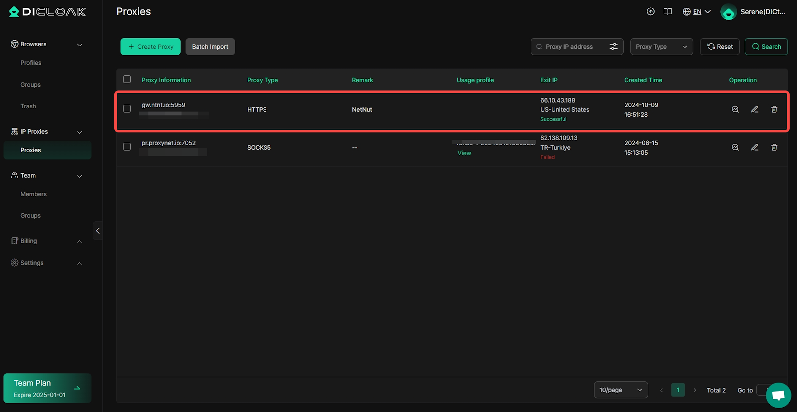Select the gw.ntnt.io:5959 row checkbox
The image size is (797, 412).
(127, 109)
